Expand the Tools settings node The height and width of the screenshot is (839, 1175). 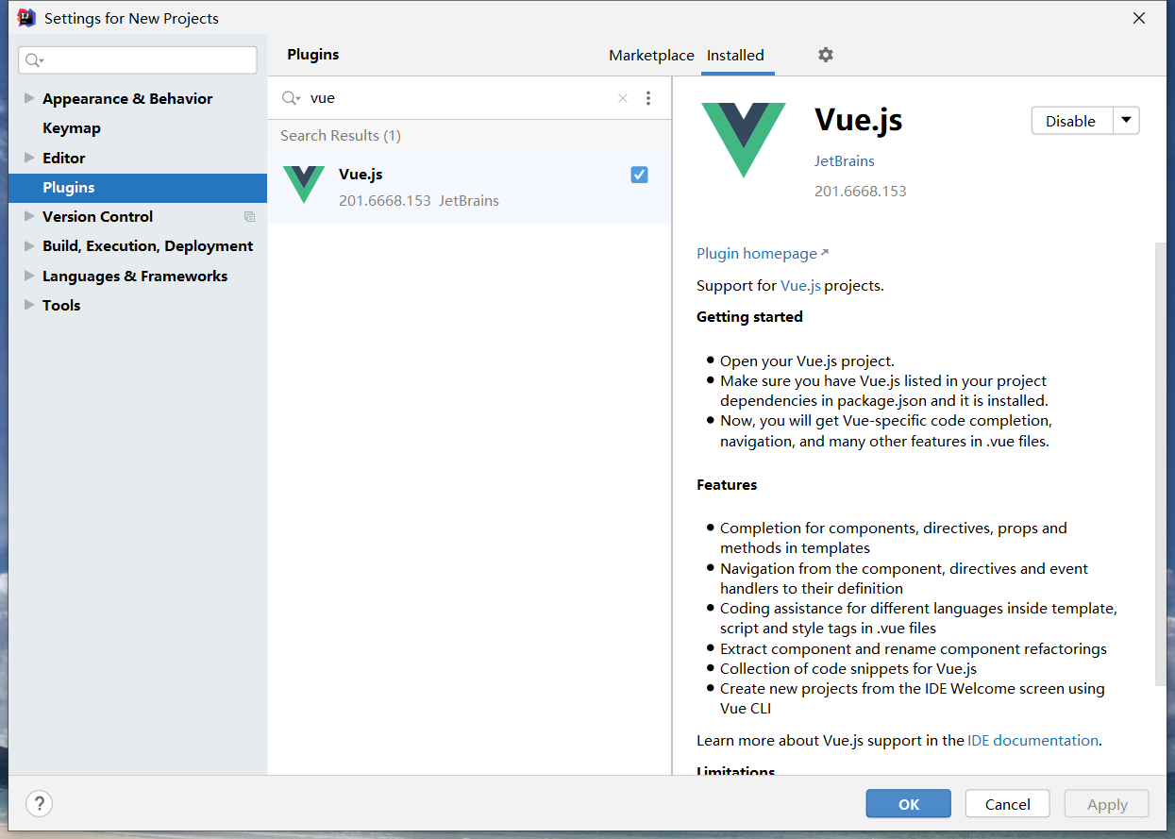(x=29, y=305)
